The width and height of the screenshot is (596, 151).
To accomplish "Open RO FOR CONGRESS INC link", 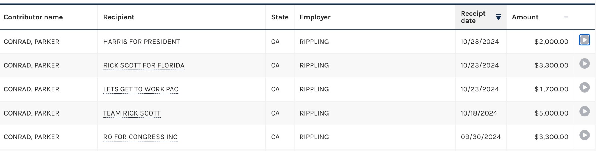I will [x=140, y=137].
